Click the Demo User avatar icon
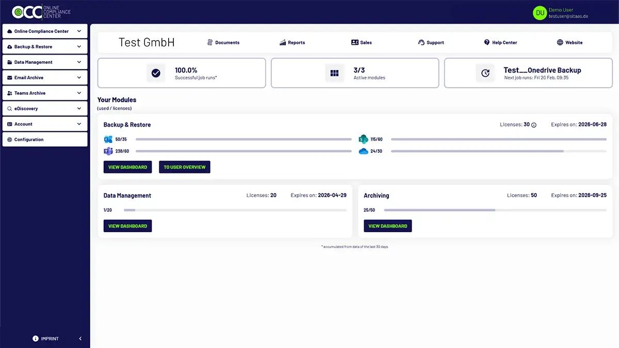This screenshot has width=619, height=348. [x=540, y=13]
